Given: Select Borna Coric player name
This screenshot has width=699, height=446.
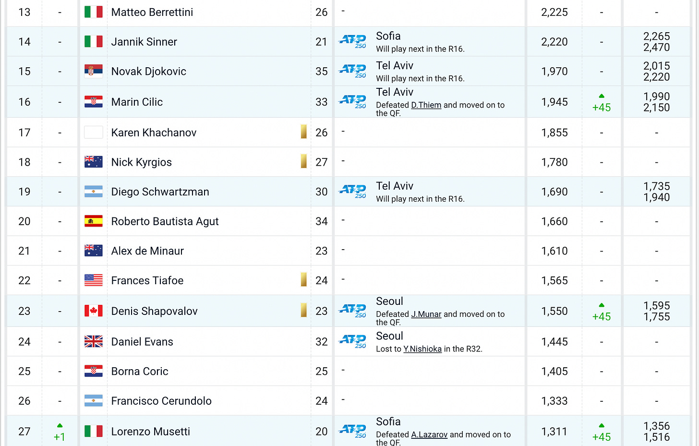Looking at the screenshot, I should (x=140, y=371).
